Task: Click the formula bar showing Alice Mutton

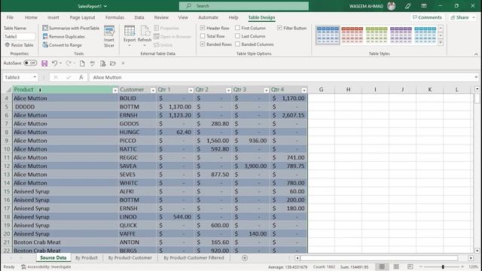Action: [281, 78]
